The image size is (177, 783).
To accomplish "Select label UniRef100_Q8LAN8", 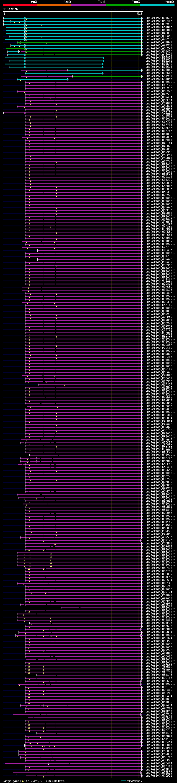I will tap(159, 36).
